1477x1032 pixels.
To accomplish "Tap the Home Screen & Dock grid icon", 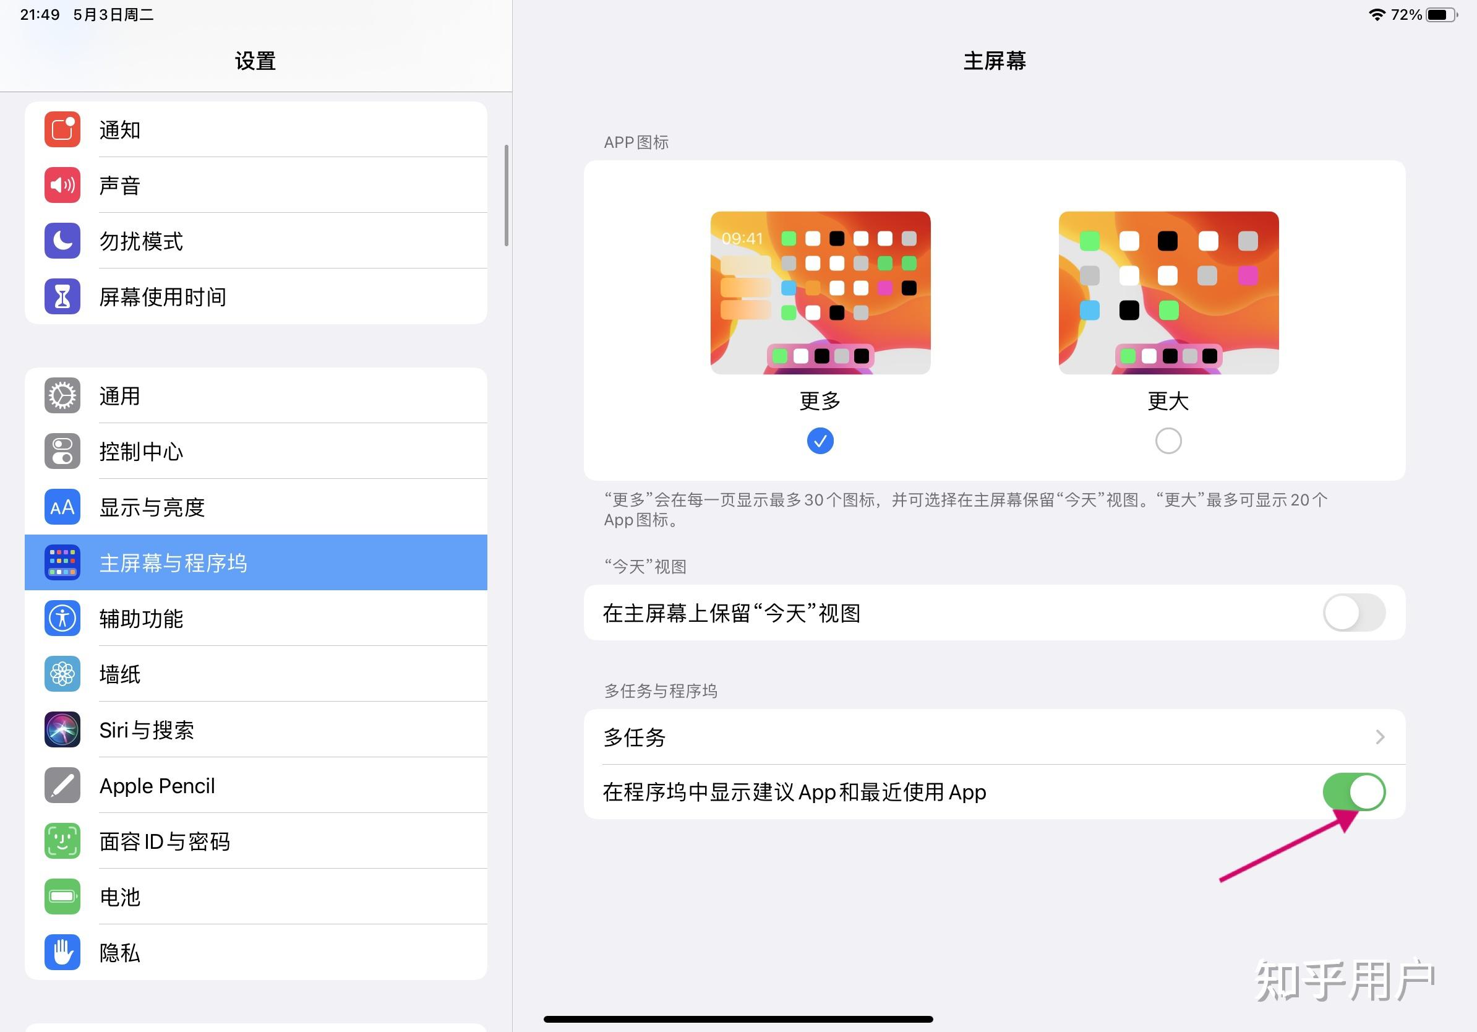I will [x=62, y=562].
